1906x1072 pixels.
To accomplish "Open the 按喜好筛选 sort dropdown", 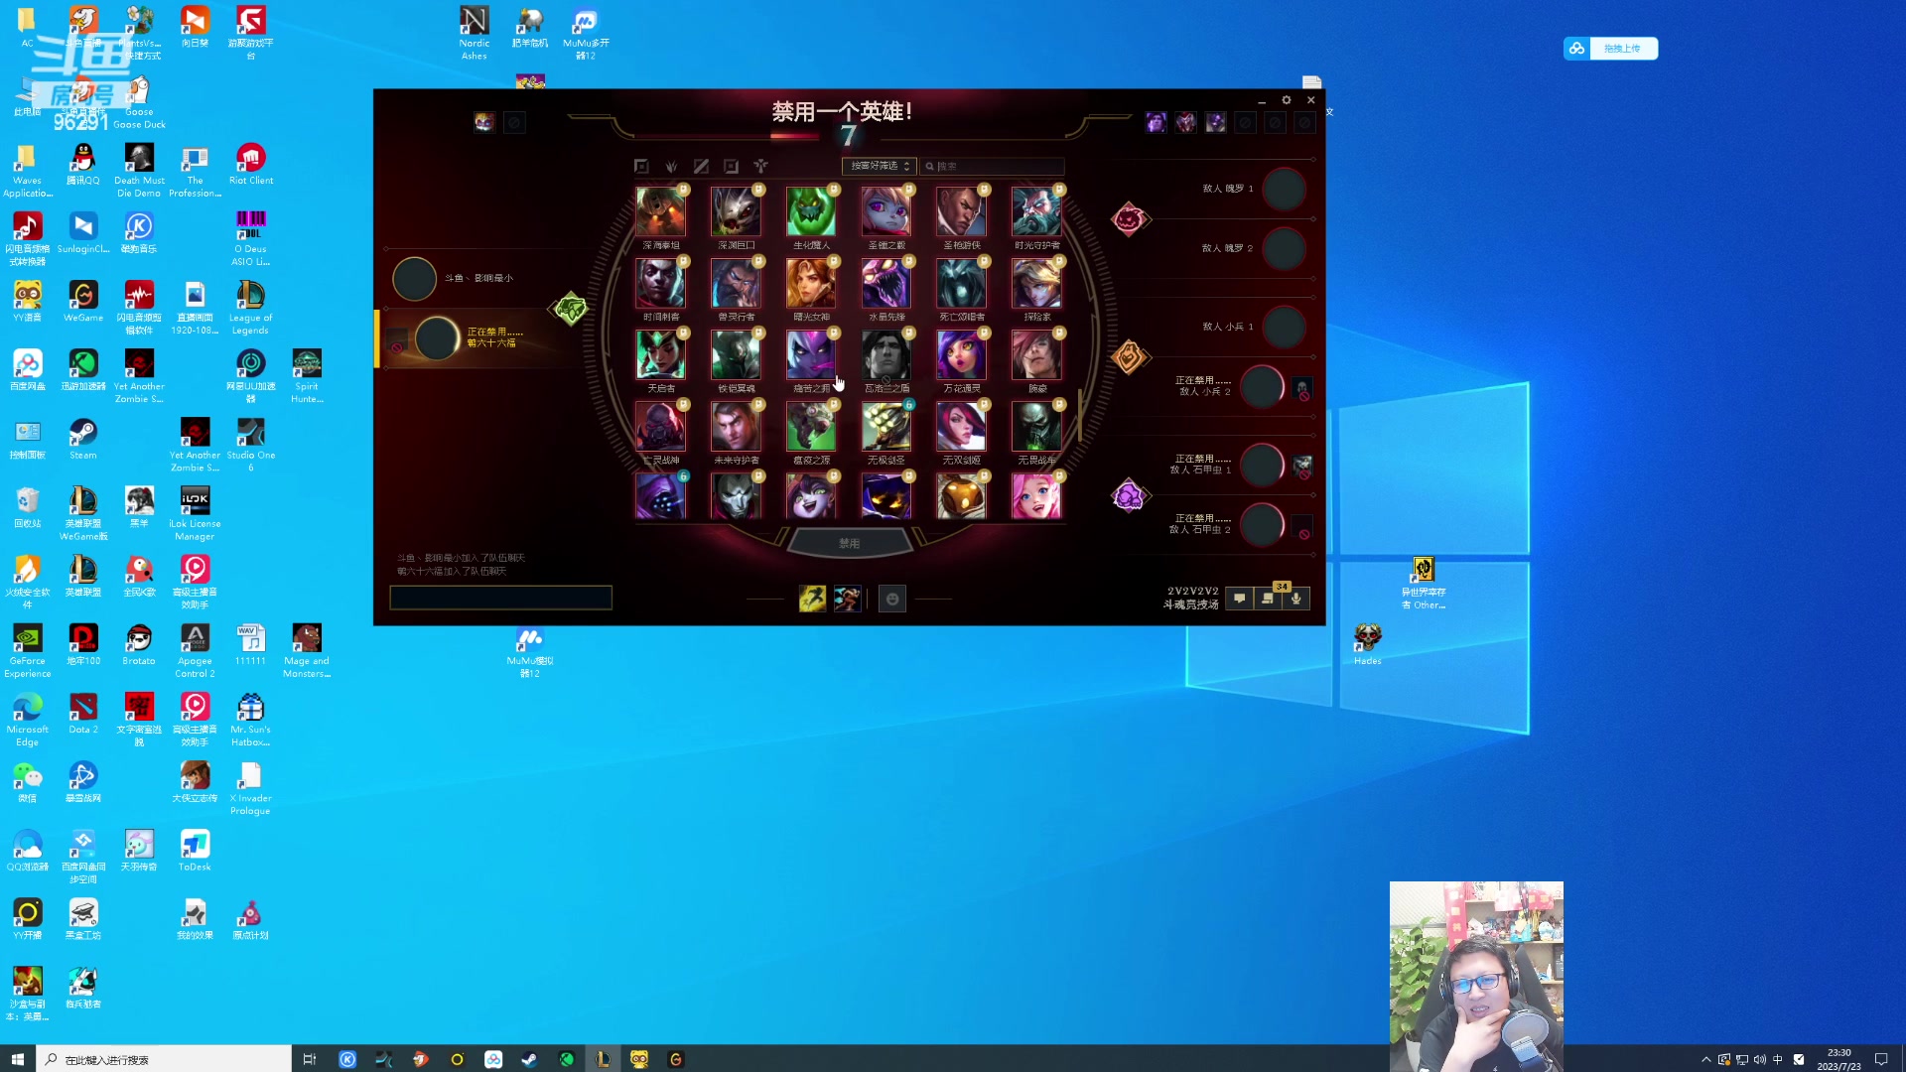I will click(880, 167).
